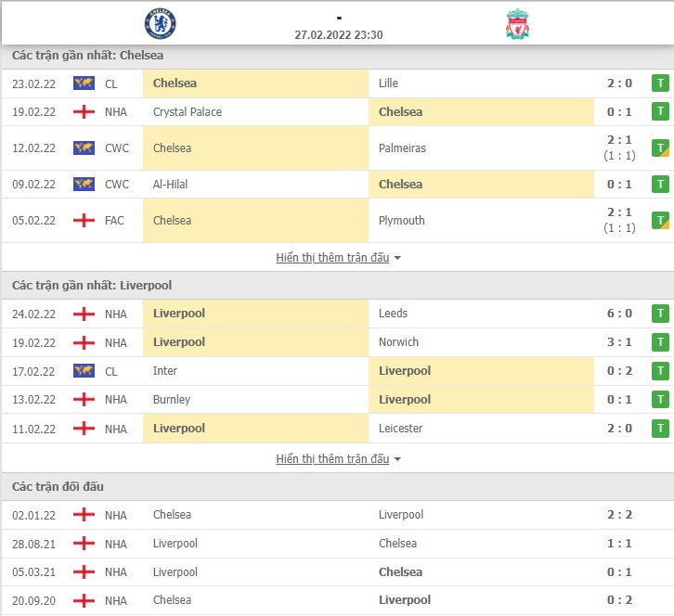
Task: Click world flag icon on Inter vs Liverpool row
Action: coord(84,371)
